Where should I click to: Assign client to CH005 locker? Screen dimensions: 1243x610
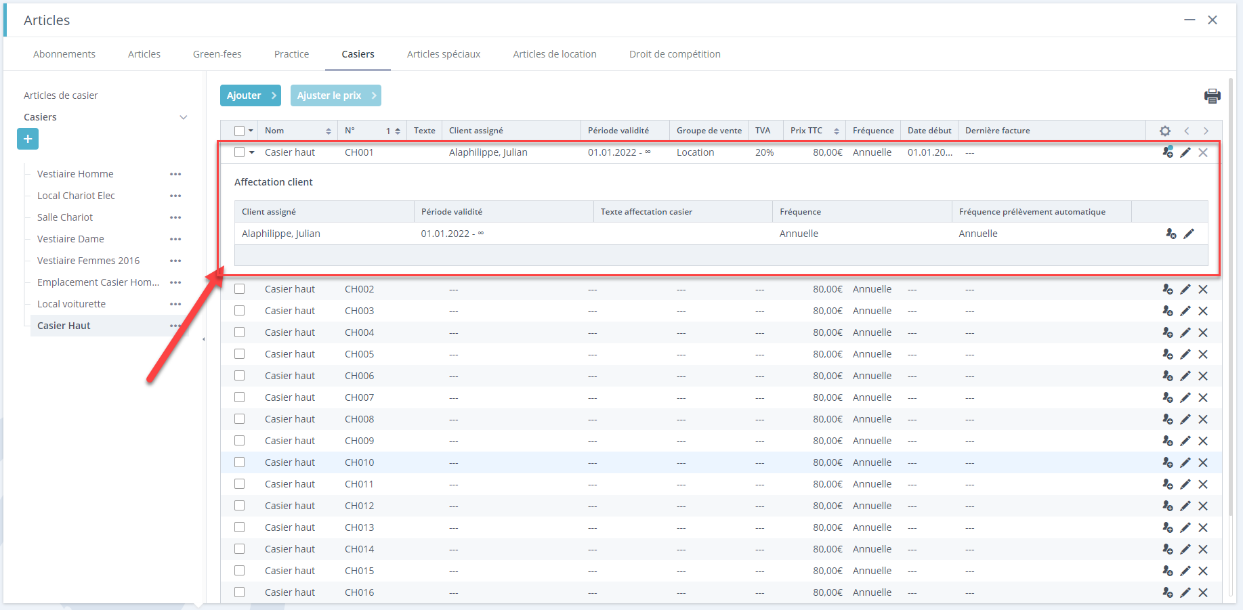point(1168,354)
